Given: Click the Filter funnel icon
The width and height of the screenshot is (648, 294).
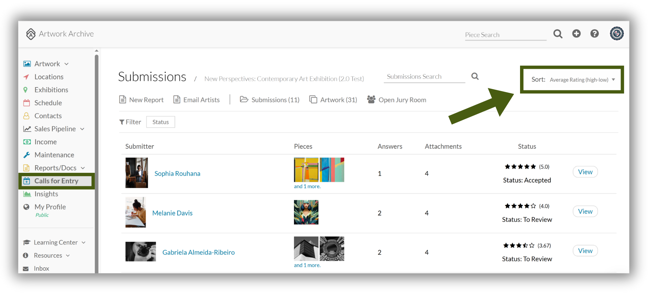Looking at the screenshot, I should click(x=122, y=122).
